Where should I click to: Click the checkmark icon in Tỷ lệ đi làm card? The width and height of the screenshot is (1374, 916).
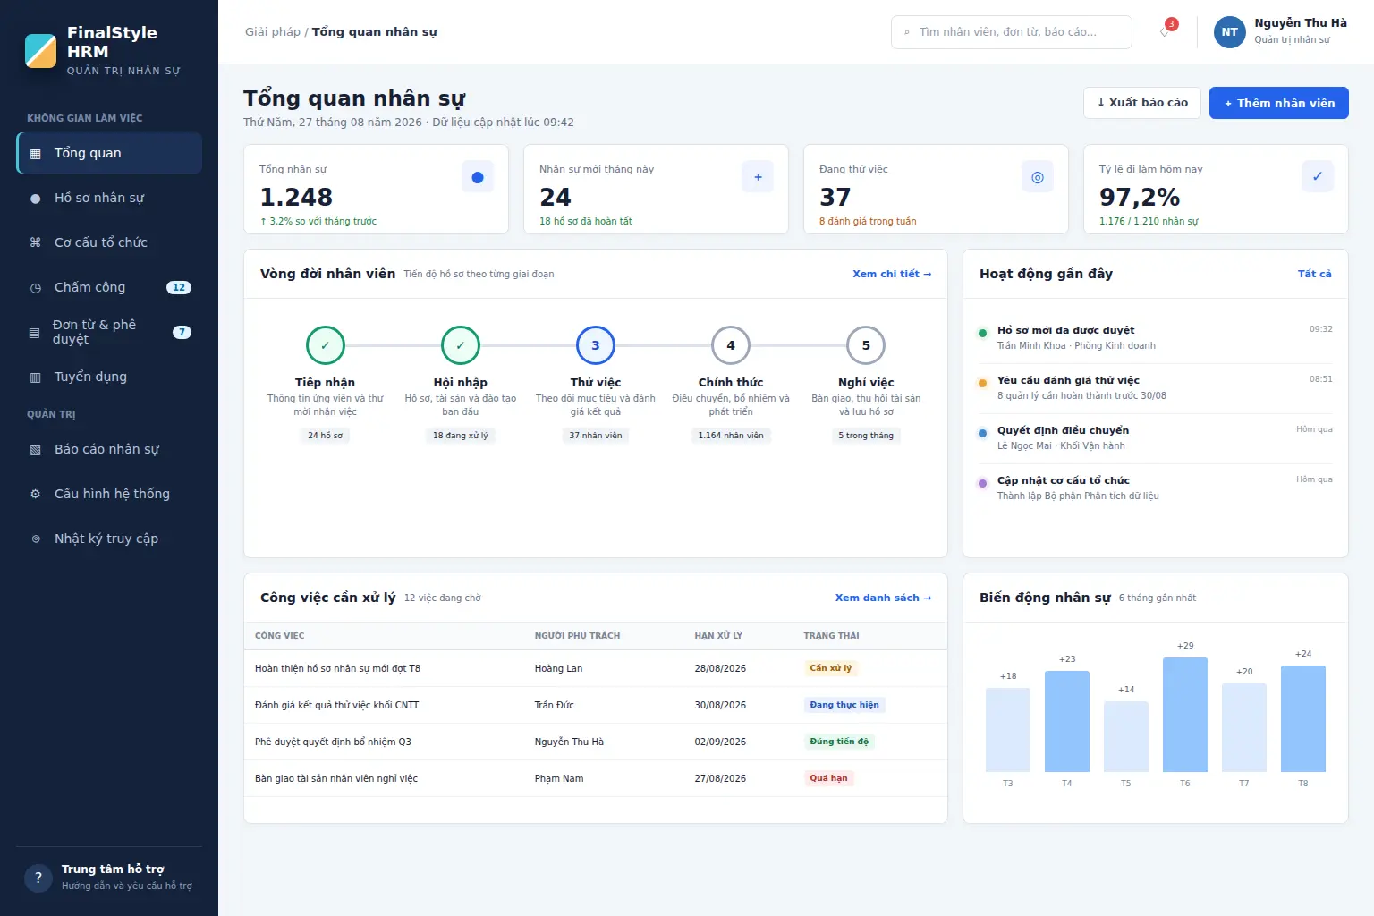click(1318, 177)
